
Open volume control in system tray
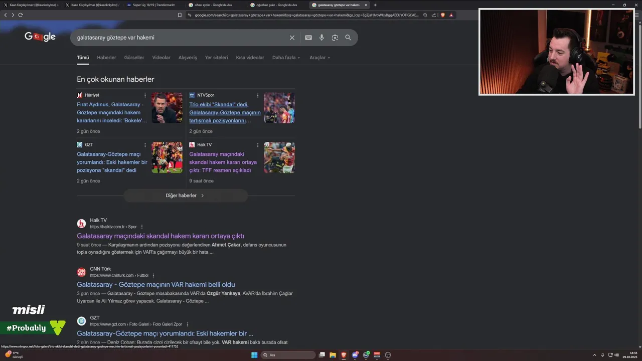coord(616,355)
